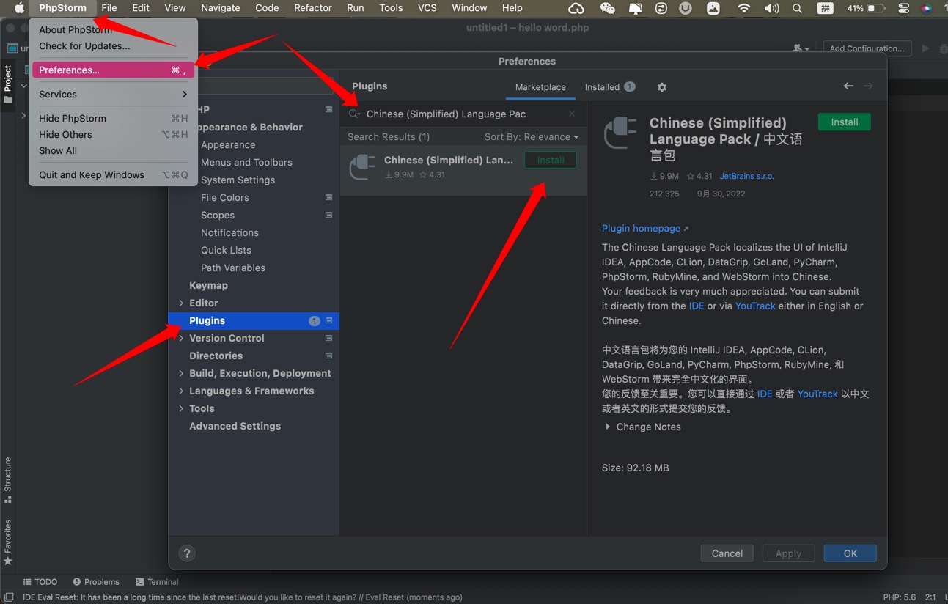
Task: Expand Languages & Frameworks node
Action: tap(181, 391)
